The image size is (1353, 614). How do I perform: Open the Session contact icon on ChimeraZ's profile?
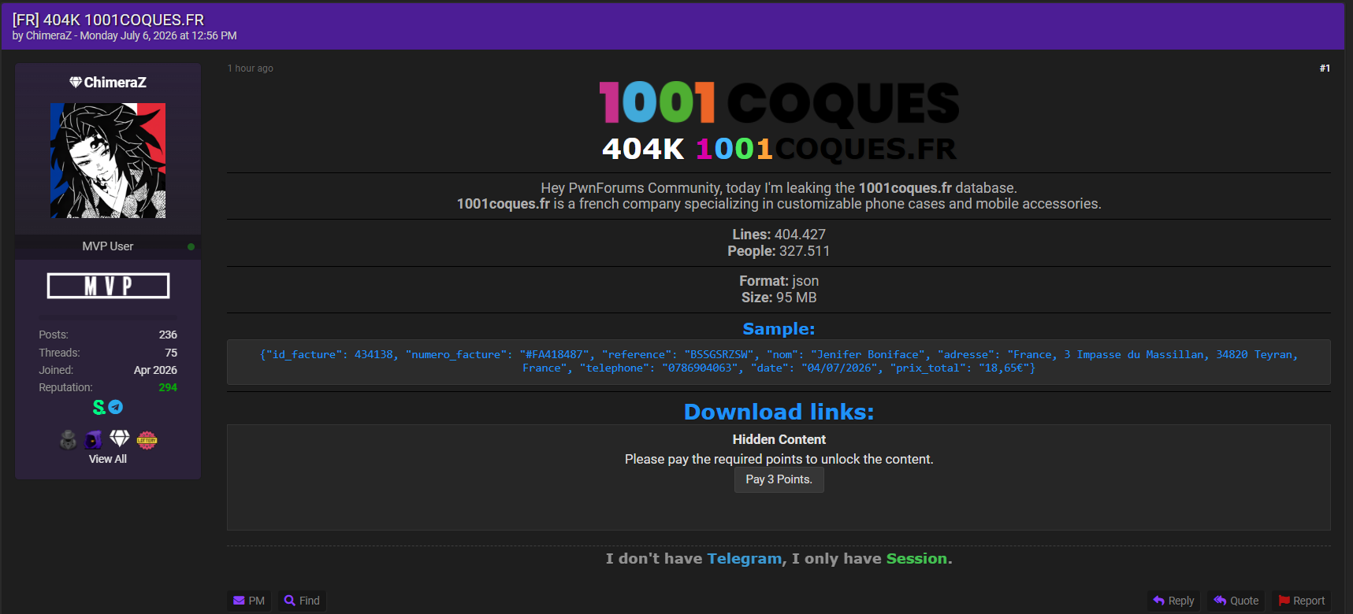[99, 407]
